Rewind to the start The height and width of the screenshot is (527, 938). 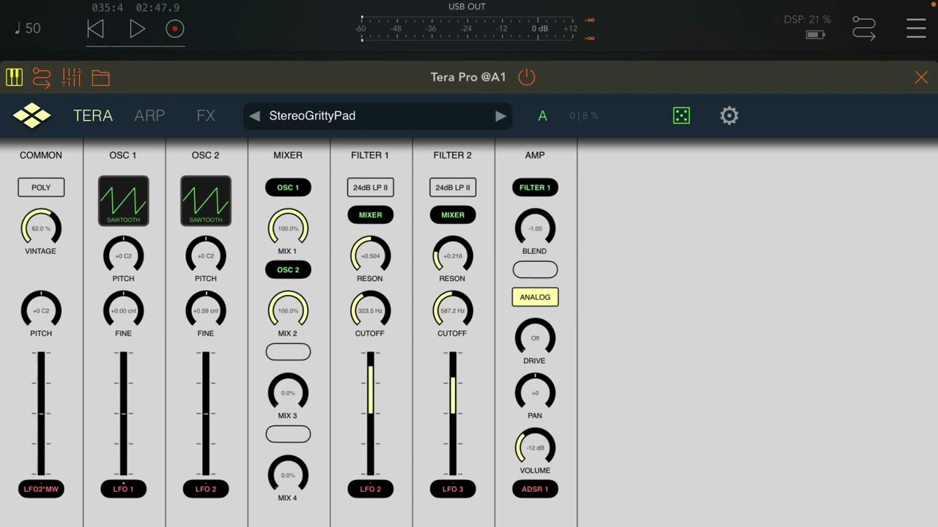click(95, 29)
